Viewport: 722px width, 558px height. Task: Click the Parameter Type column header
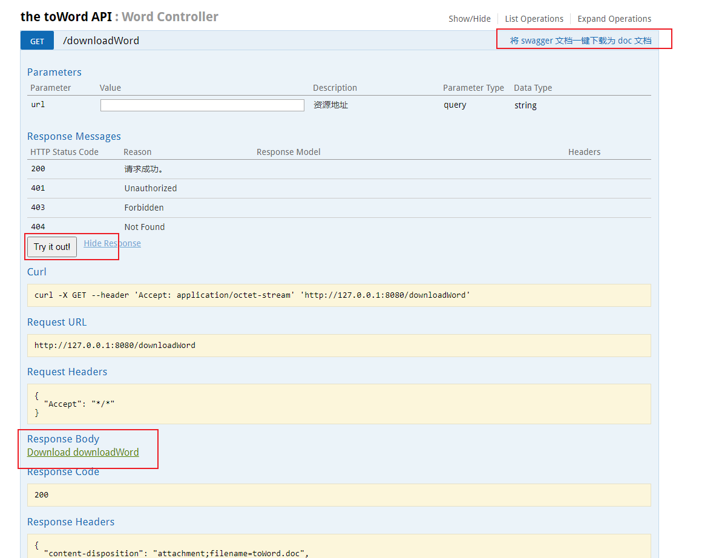point(473,88)
